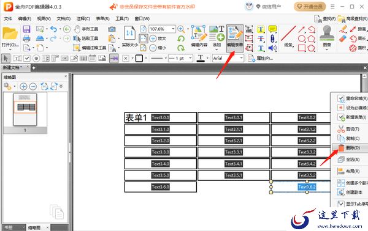The image size is (368, 231).
Task: Select the image field form tool
Action: (102, 58)
